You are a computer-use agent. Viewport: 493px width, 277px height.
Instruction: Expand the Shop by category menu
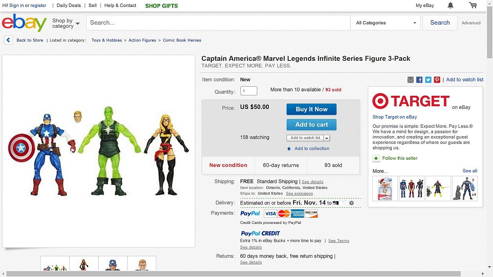[66, 23]
